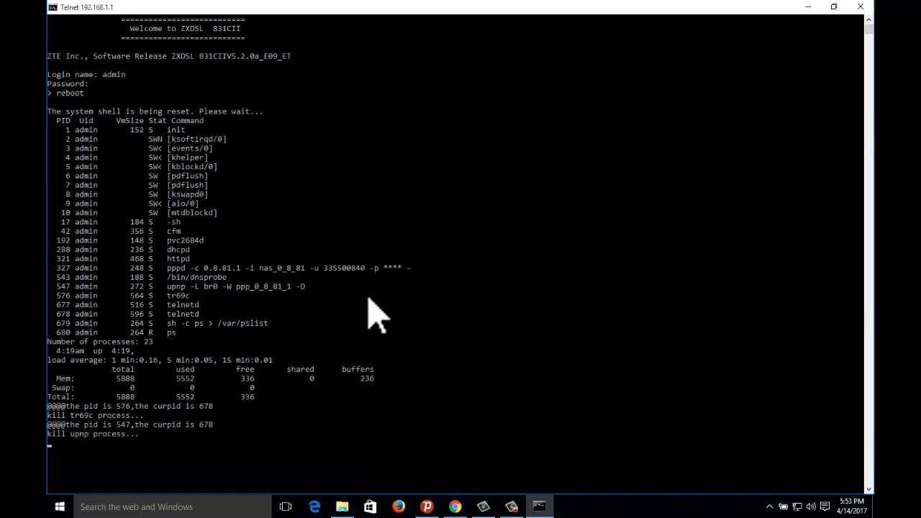Open the volume tray icon
This screenshot has height=518, width=921.
click(x=811, y=506)
